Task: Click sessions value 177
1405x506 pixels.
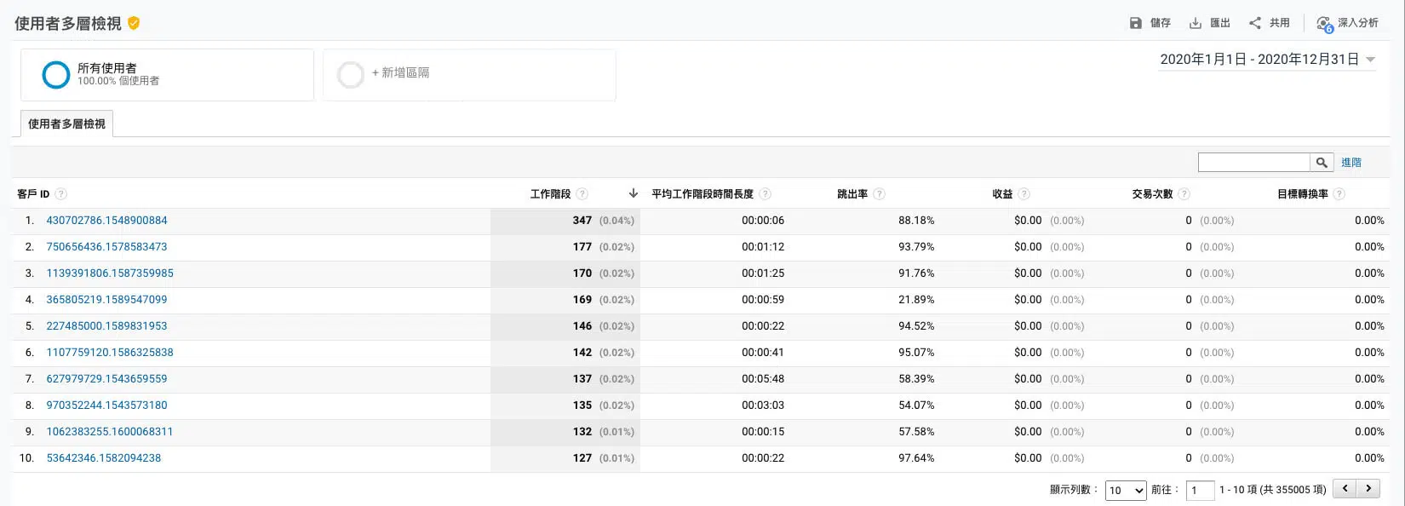Action: click(582, 247)
